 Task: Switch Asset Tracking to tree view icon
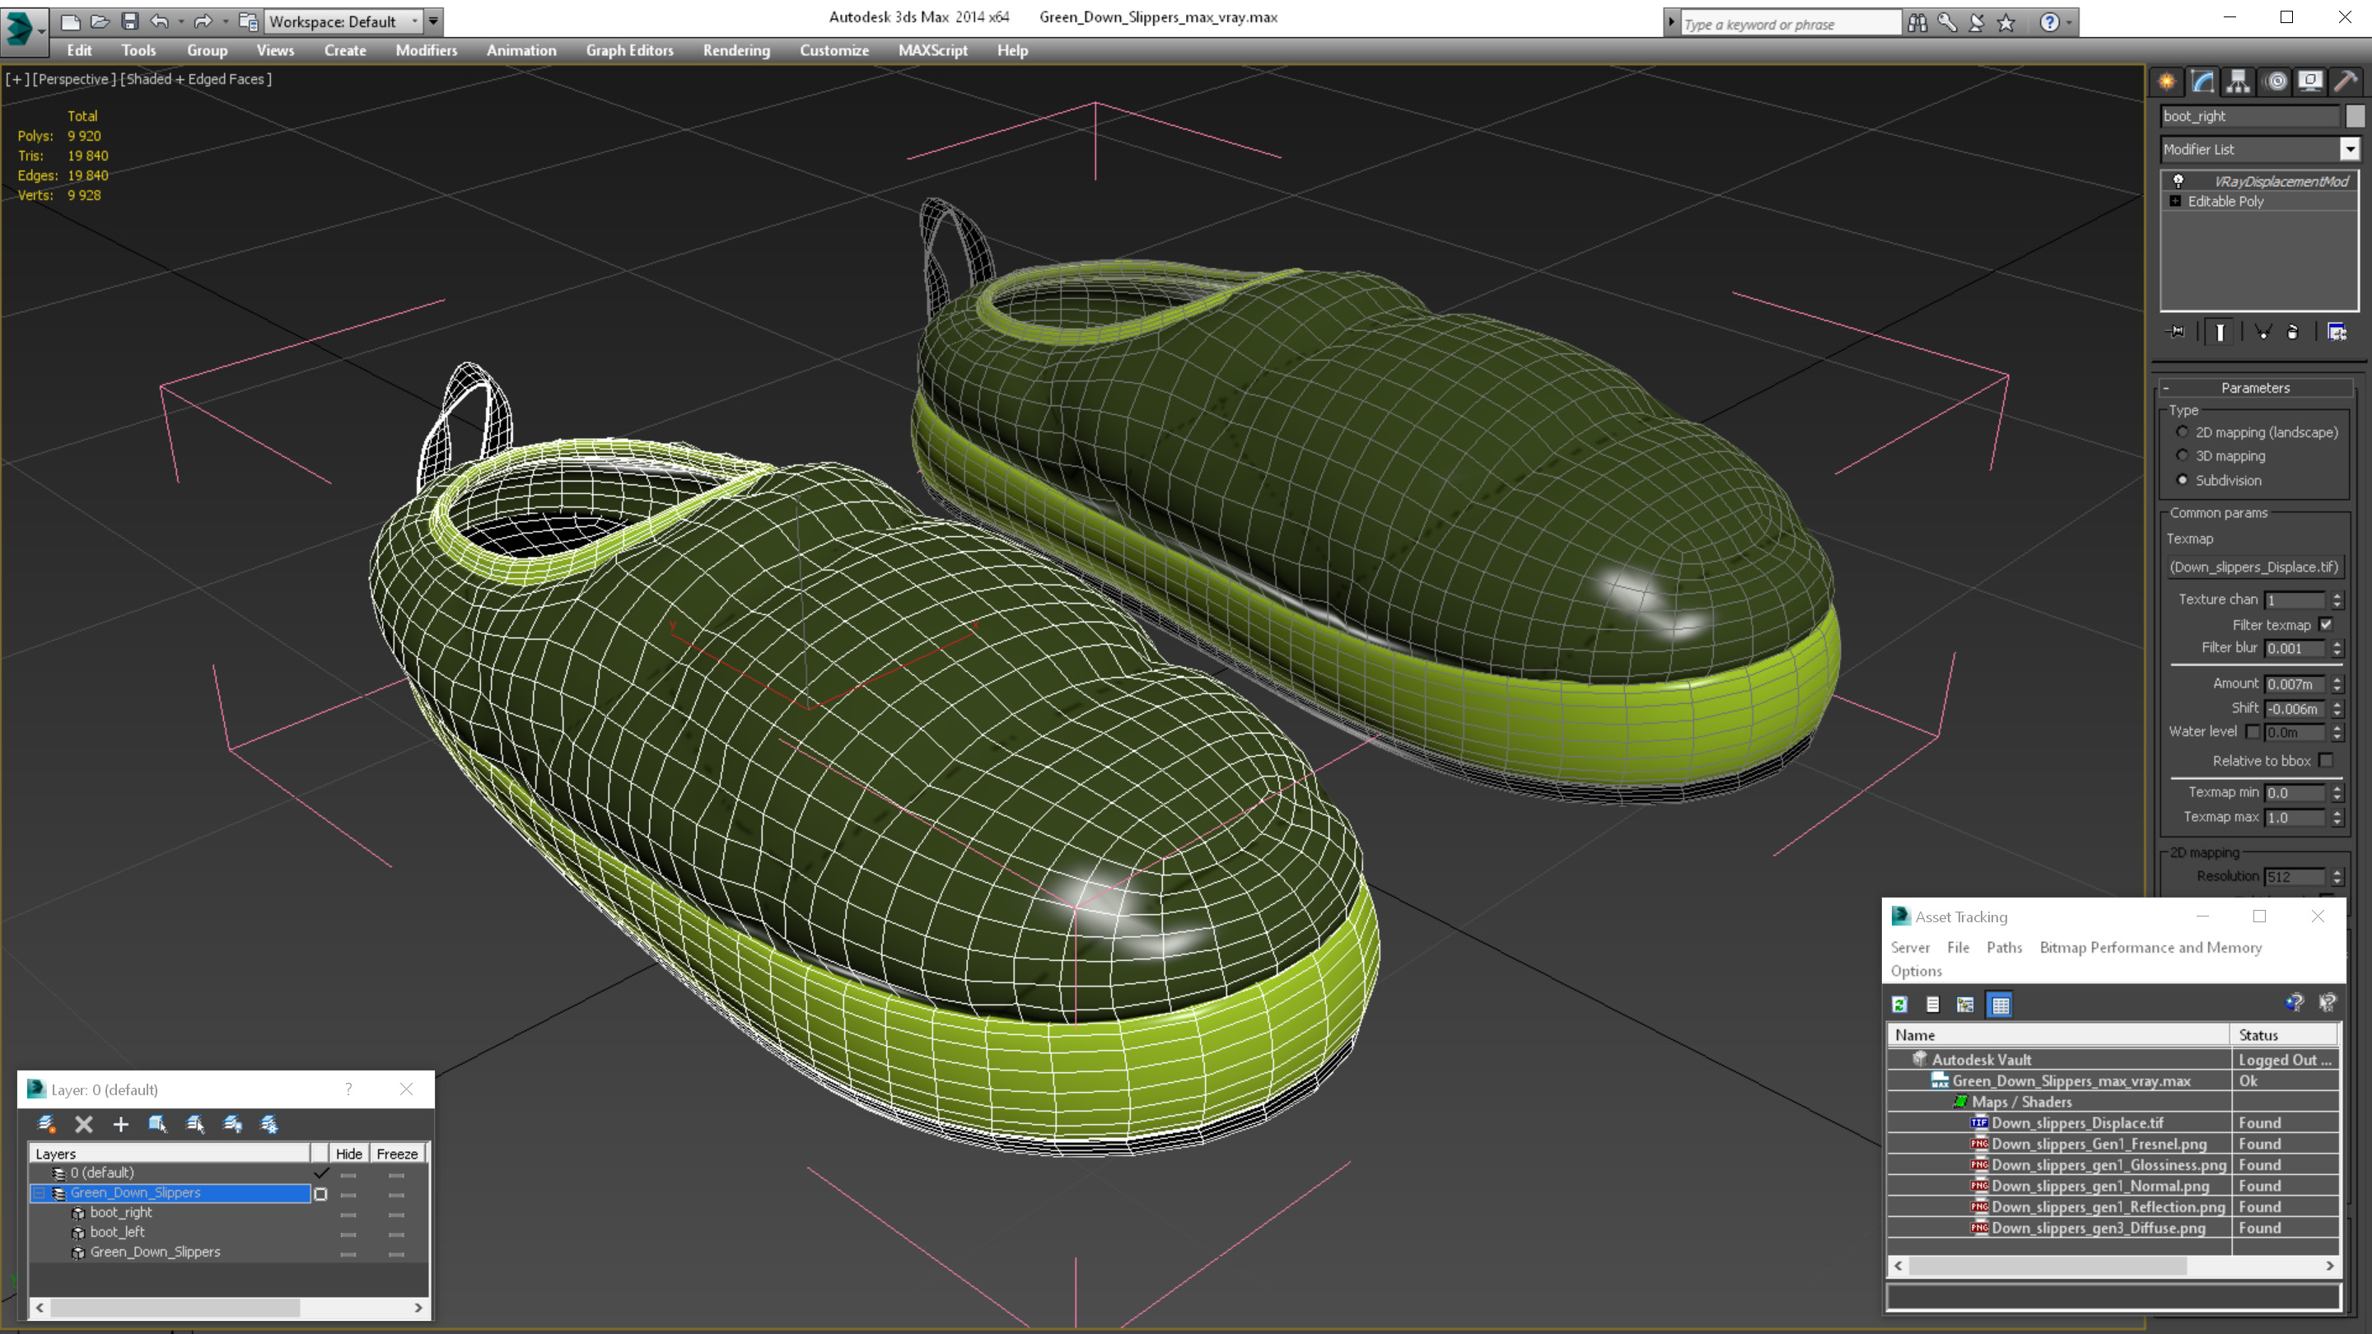point(1965,1005)
